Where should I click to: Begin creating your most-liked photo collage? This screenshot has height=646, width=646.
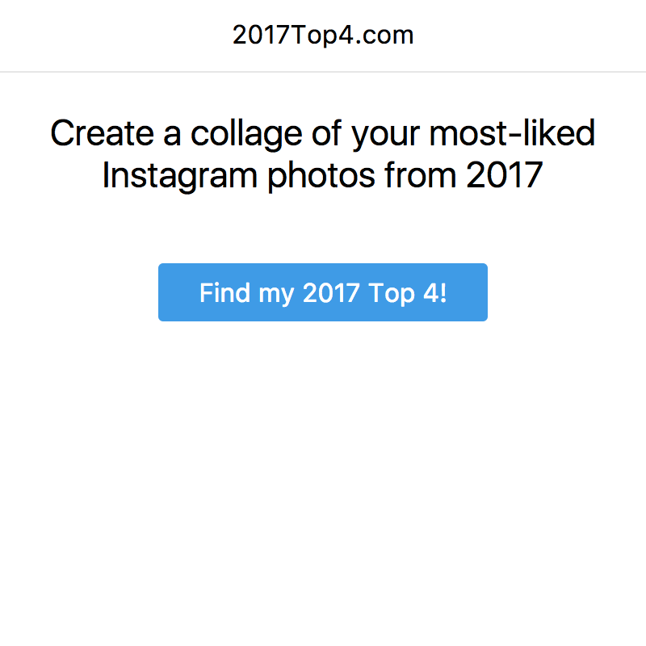coord(323,292)
